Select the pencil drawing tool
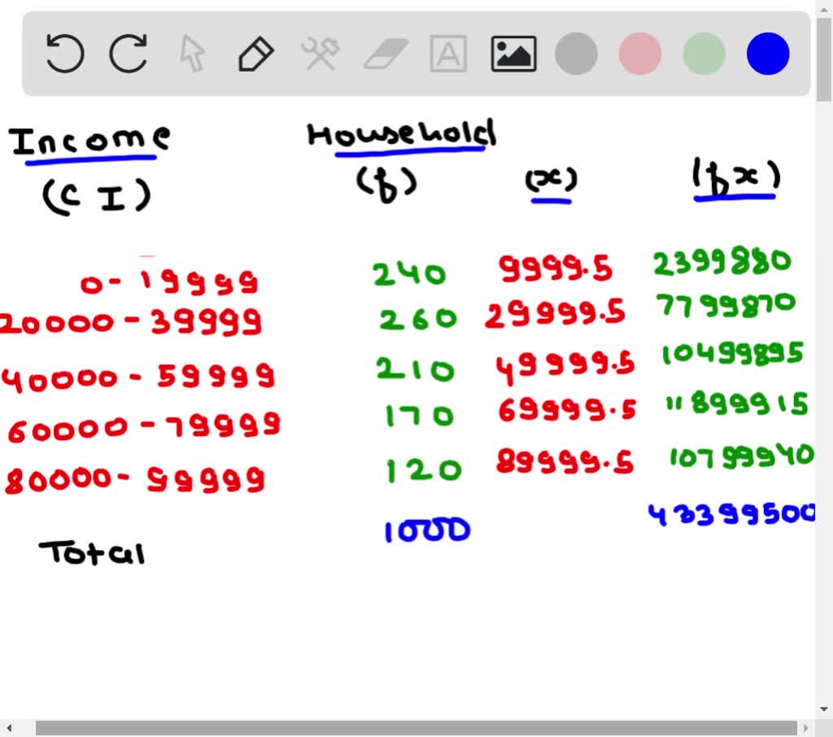 tap(256, 54)
